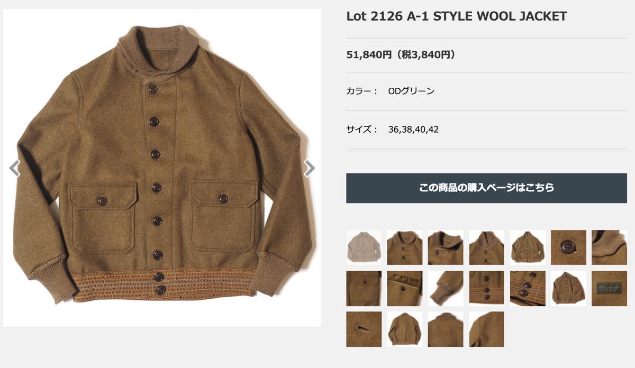Open the brand label tag thumbnail
The width and height of the screenshot is (635, 368).
pyautogui.click(x=609, y=288)
